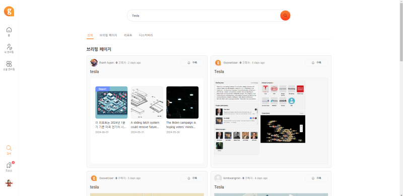
Task: Select the Search sidebar icon
Action: tap(9, 150)
